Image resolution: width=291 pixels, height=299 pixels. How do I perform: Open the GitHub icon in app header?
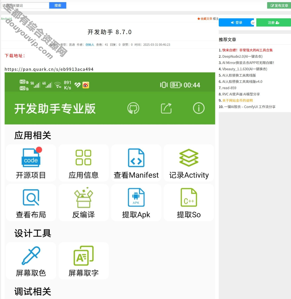[133, 108]
